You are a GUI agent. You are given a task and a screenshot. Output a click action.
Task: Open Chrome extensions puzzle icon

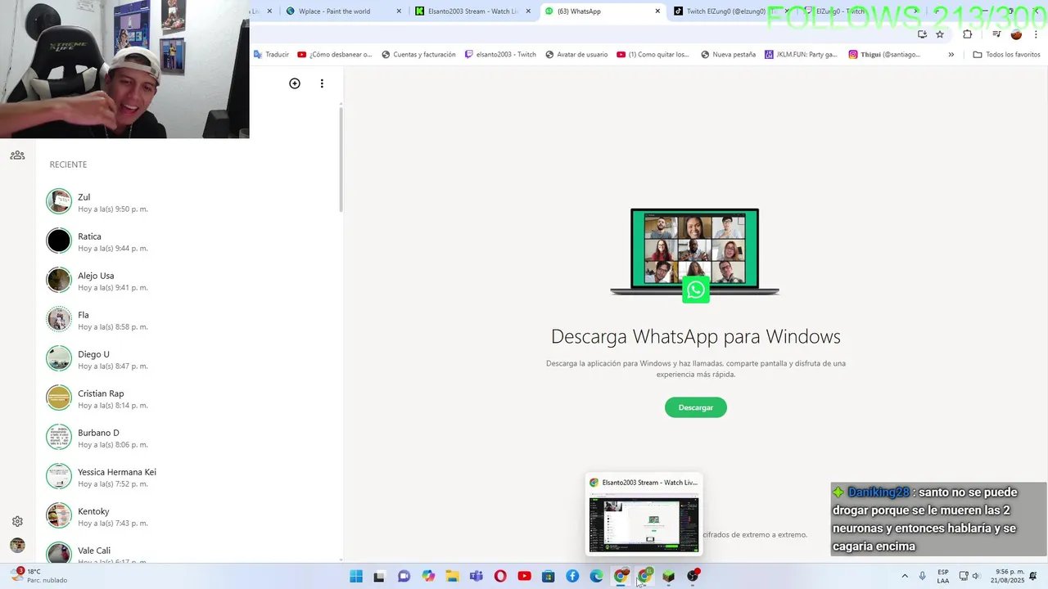click(x=968, y=34)
